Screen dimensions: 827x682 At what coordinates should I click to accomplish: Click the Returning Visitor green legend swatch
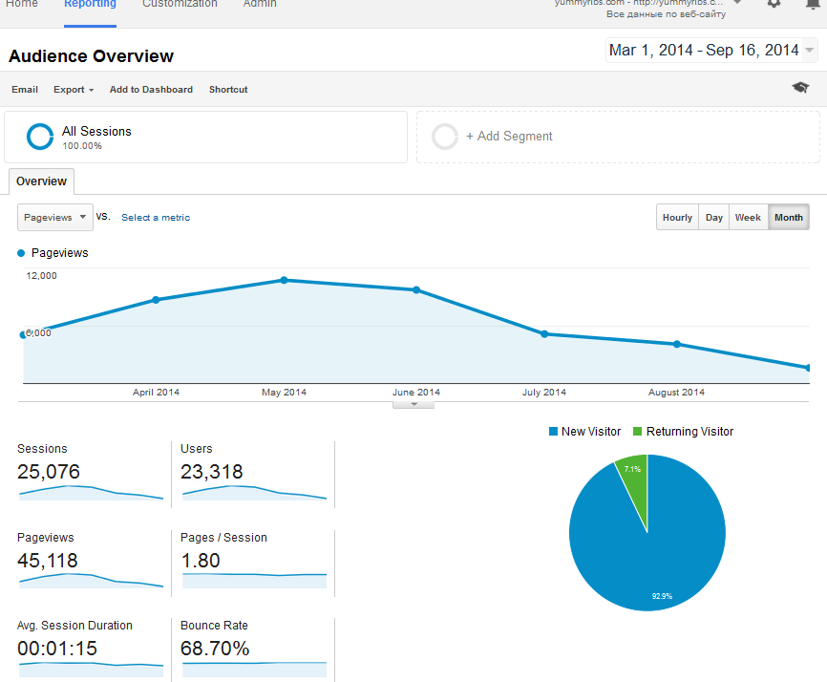(637, 432)
